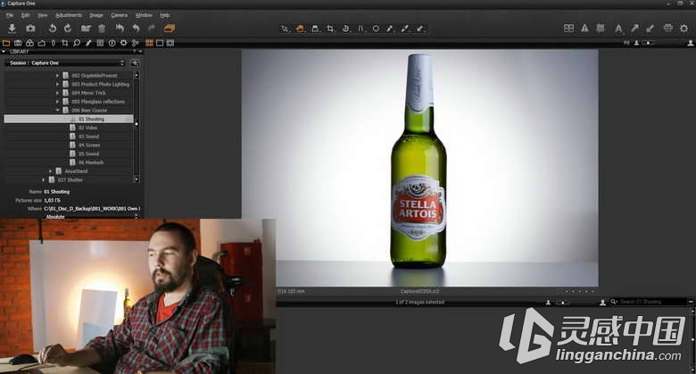Open the Edit menu

click(x=25, y=15)
